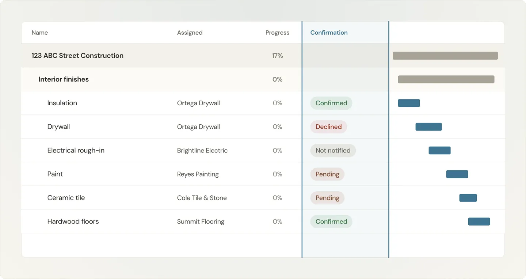Click the Not notified status badge

tap(333, 150)
